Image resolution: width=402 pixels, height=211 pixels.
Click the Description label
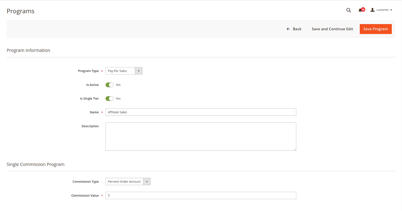(x=90, y=126)
